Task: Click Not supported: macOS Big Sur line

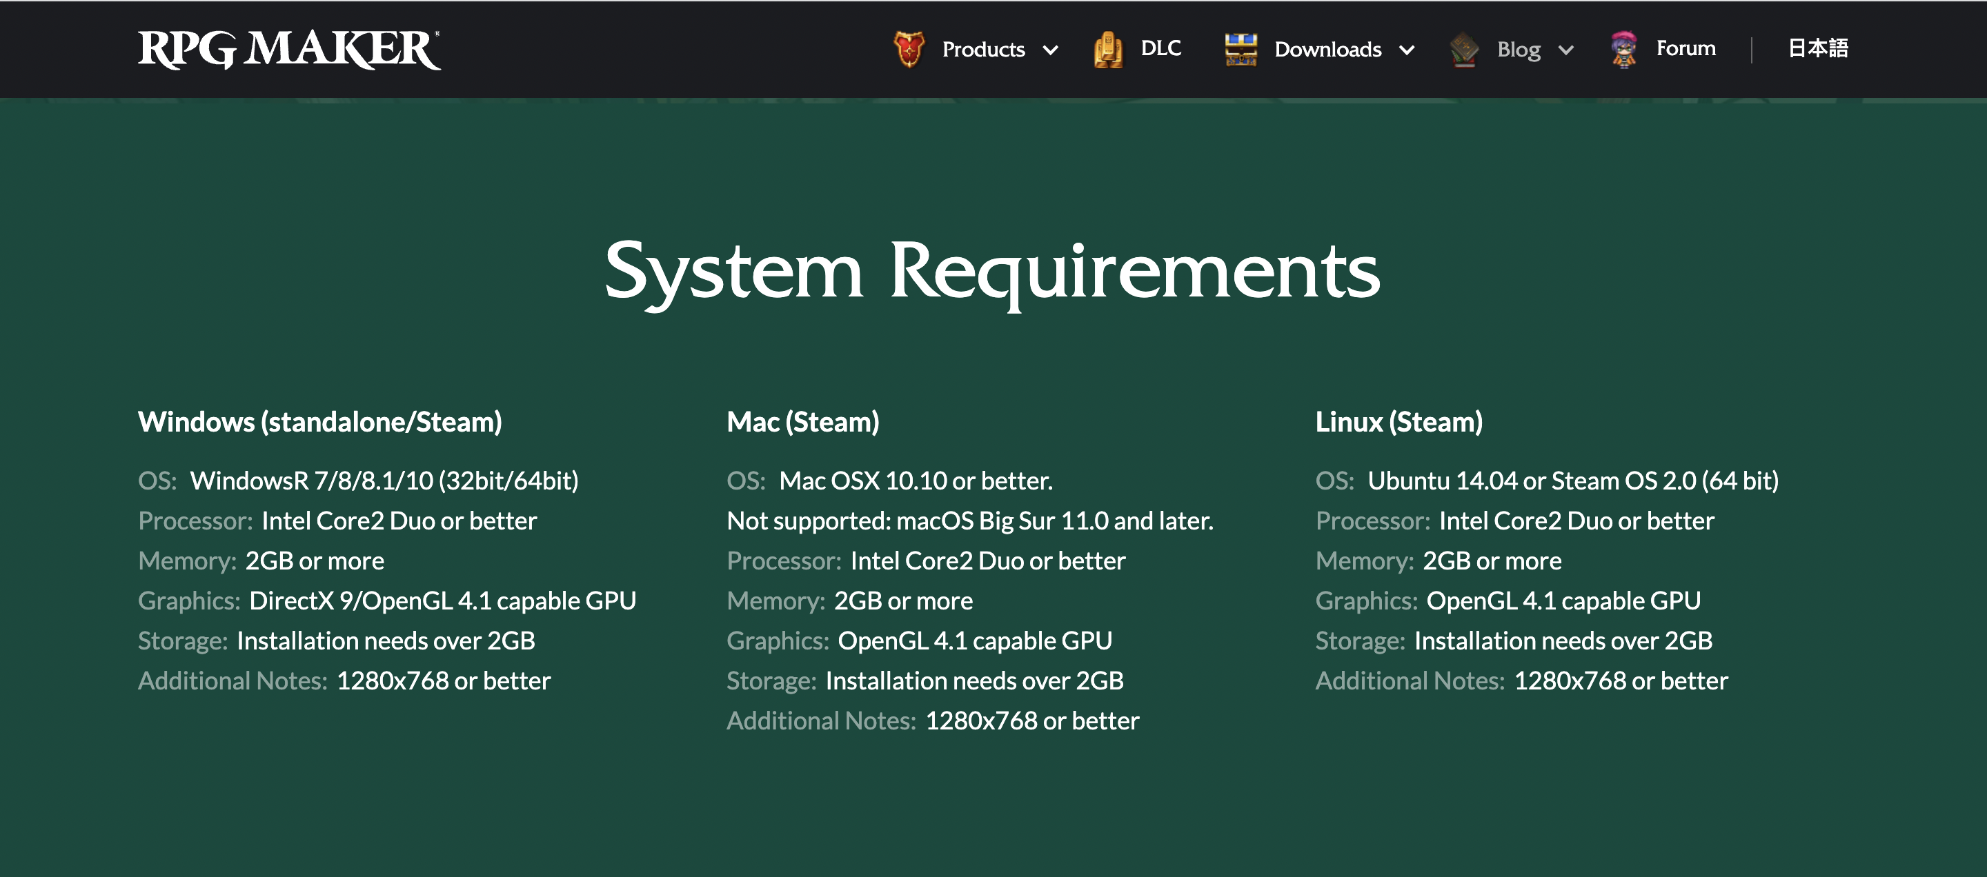Action: [970, 521]
